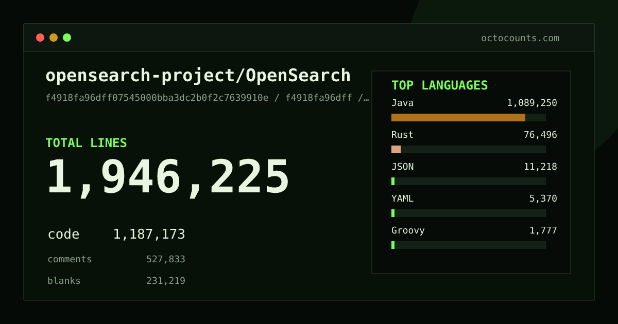Viewport: 618px width, 324px height.
Task: Click the blanks row label
Action: pos(64,281)
